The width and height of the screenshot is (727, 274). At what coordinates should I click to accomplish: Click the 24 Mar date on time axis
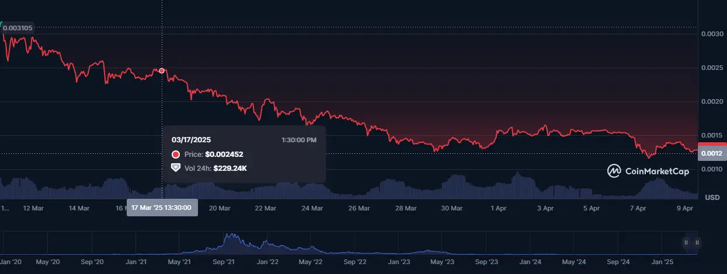pyautogui.click(x=312, y=208)
